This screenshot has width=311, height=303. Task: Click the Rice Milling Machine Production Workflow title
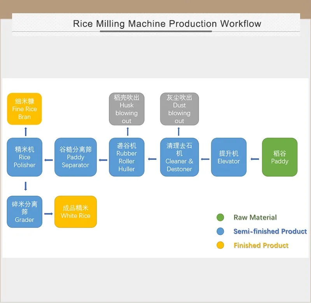click(167, 23)
